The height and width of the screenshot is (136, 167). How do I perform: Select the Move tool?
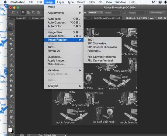pos(11,24)
